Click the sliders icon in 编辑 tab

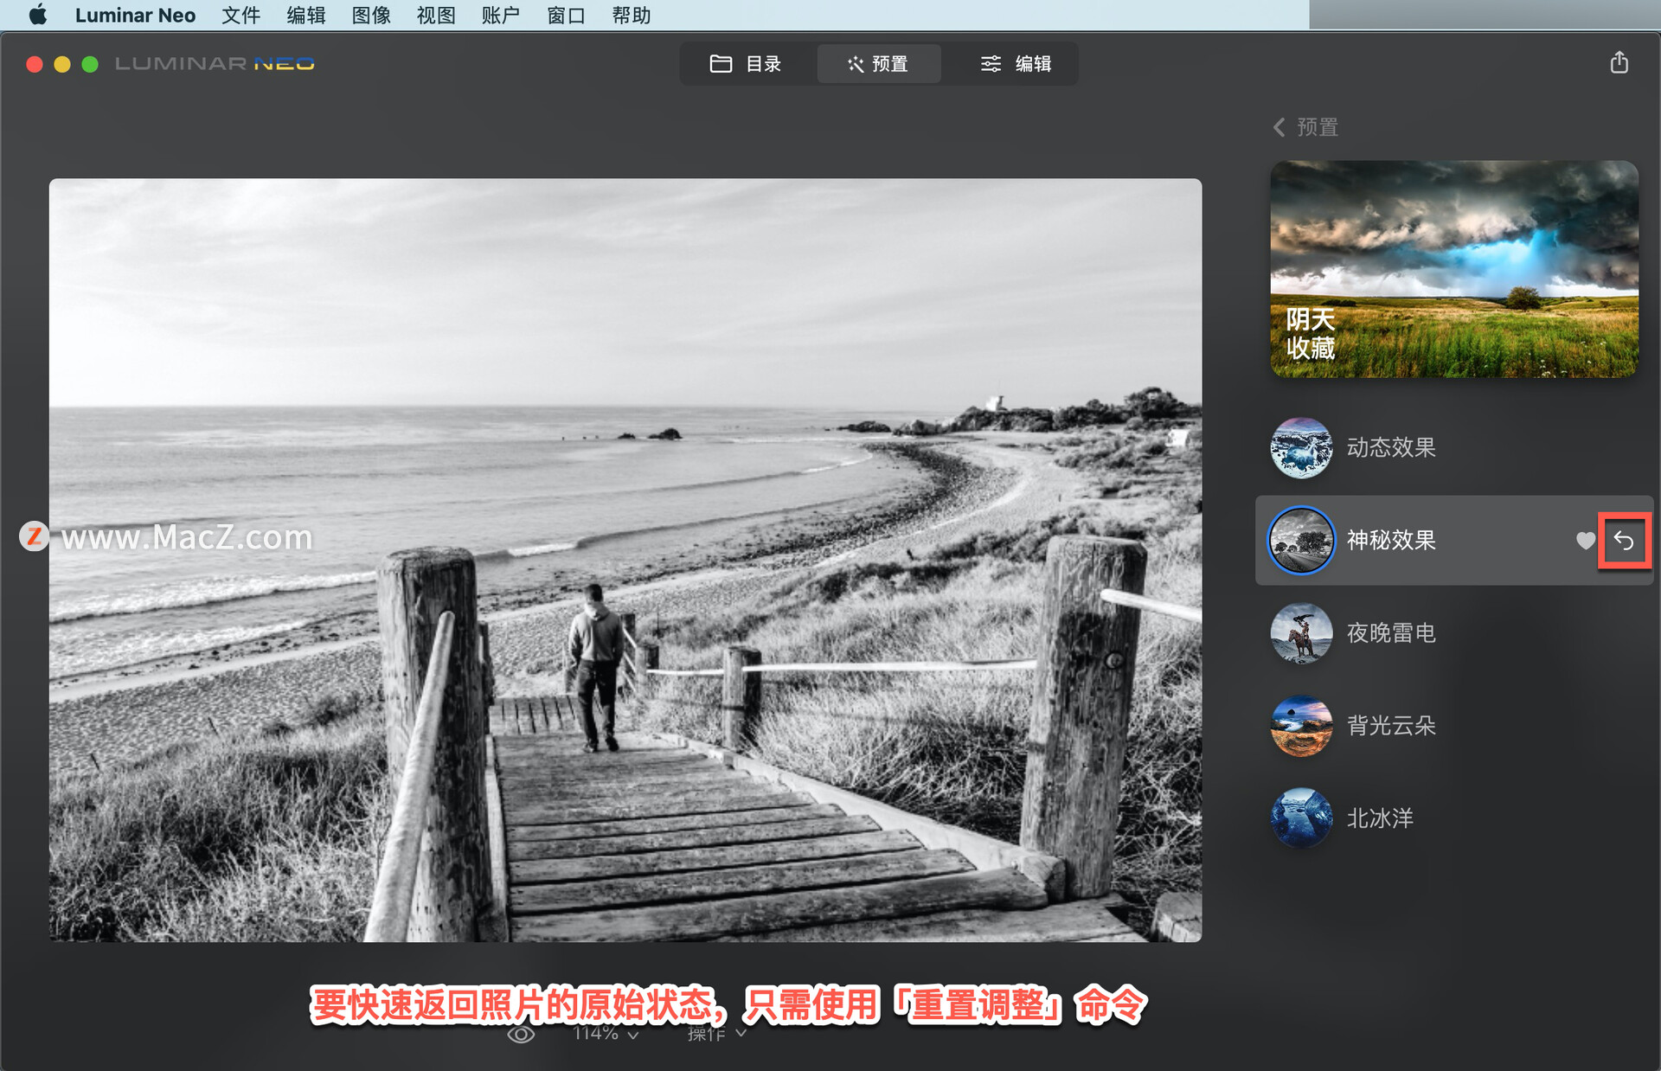pos(991,64)
